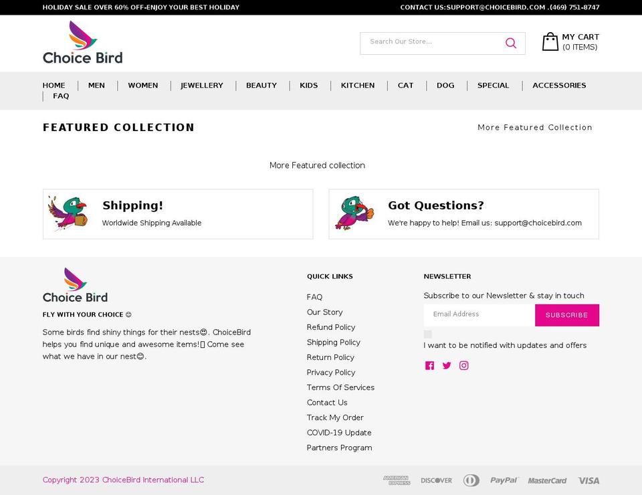Click the Shipping! heading
This screenshot has height=495, width=642.
coord(132,205)
